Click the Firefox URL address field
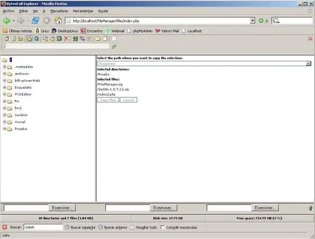This screenshot has height=239, width=315. point(158,21)
